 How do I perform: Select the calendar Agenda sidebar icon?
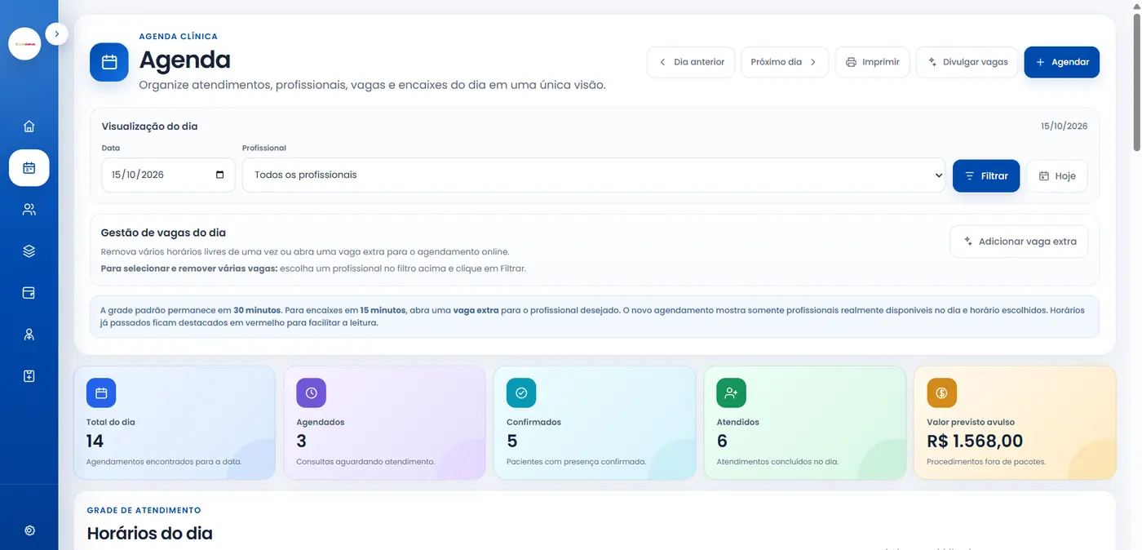tap(29, 168)
